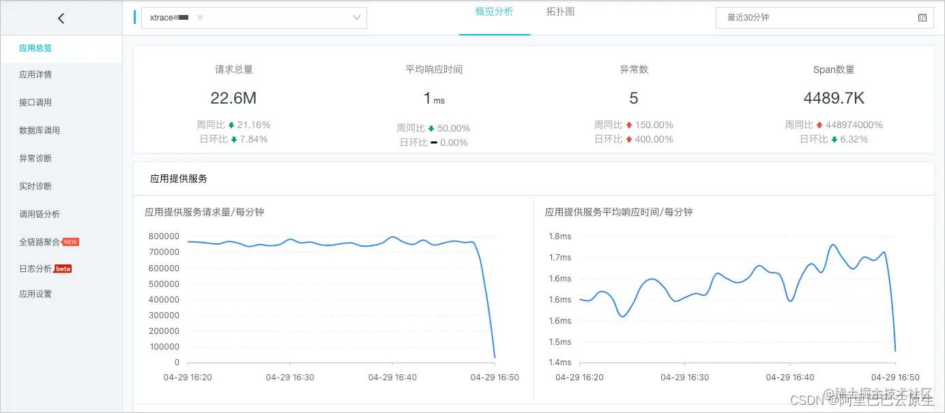Open 调用链分析 in sidebar

click(40, 214)
